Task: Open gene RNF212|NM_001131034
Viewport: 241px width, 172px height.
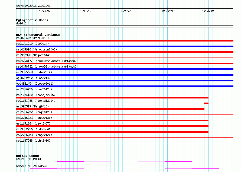Action: pos(32,166)
